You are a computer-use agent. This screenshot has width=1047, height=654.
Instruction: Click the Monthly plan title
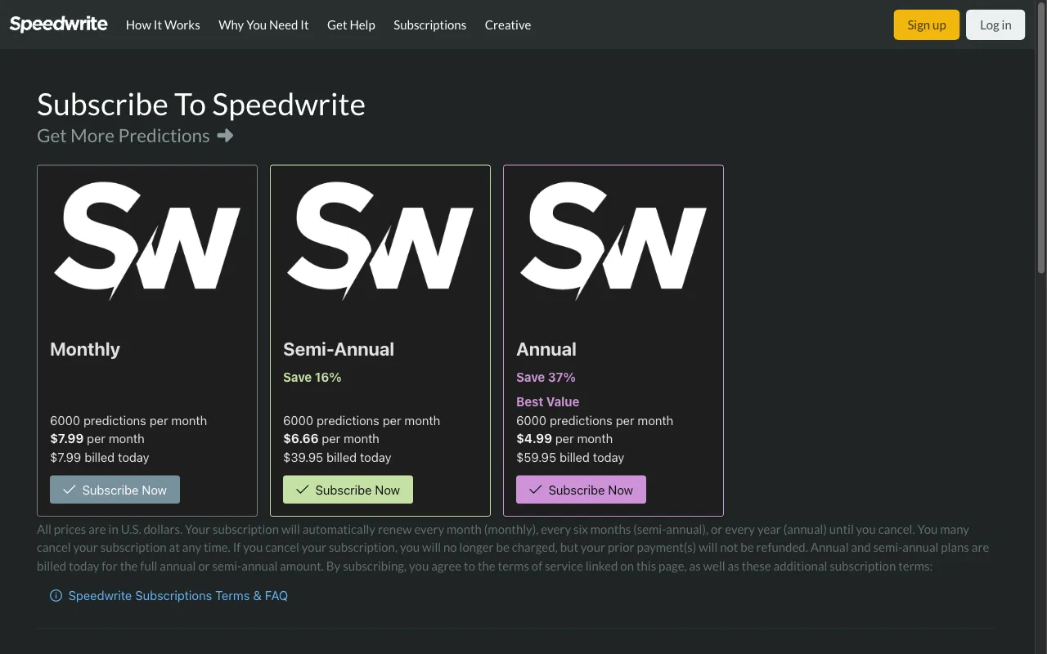(85, 349)
